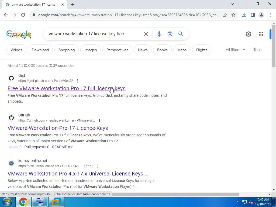The width and height of the screenshot is (276, 207).
Task: Click the horizontal scrollbar at page bottom
Action: 175,194
